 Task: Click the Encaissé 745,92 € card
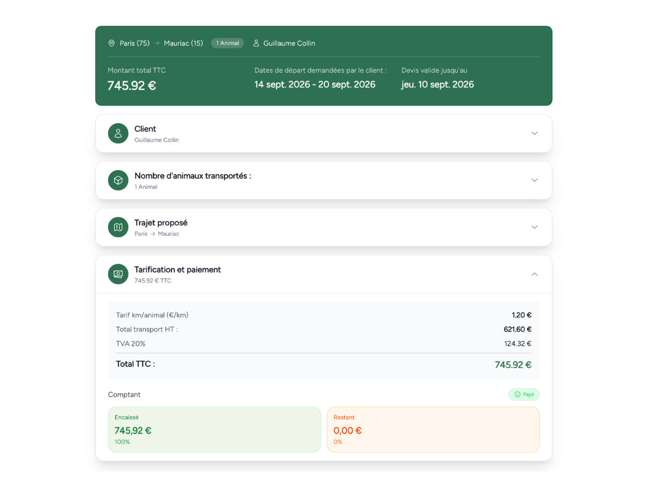coord(214,430)
